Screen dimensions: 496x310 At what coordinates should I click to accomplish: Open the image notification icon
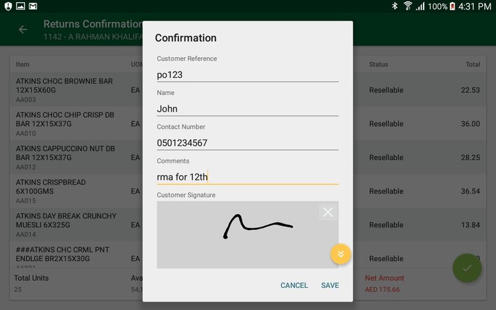click(20, 6)
